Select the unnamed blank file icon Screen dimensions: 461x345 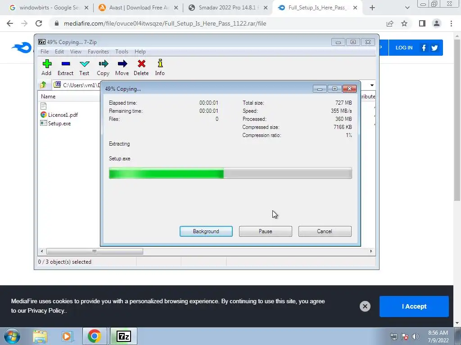[x=44, y=106]
